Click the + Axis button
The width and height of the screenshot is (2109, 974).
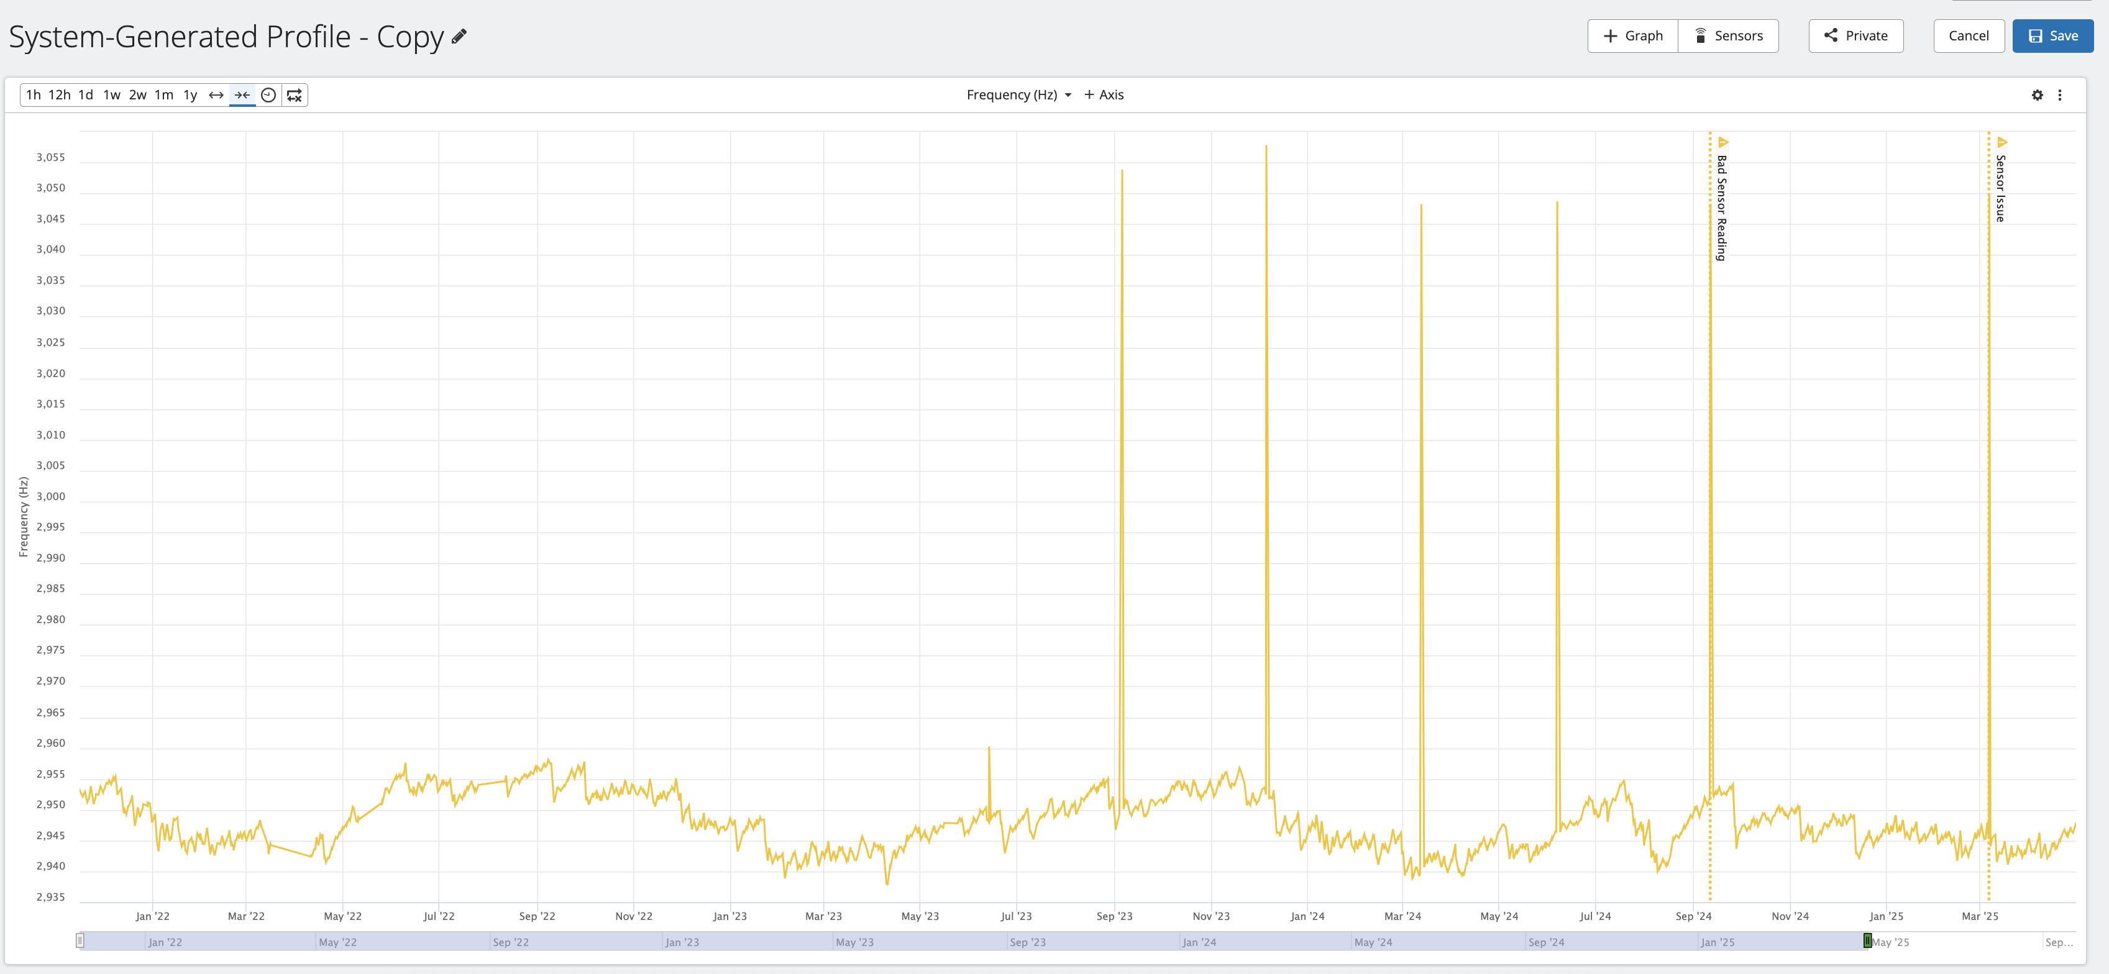pyautogui.click(x=1104, y=95)
